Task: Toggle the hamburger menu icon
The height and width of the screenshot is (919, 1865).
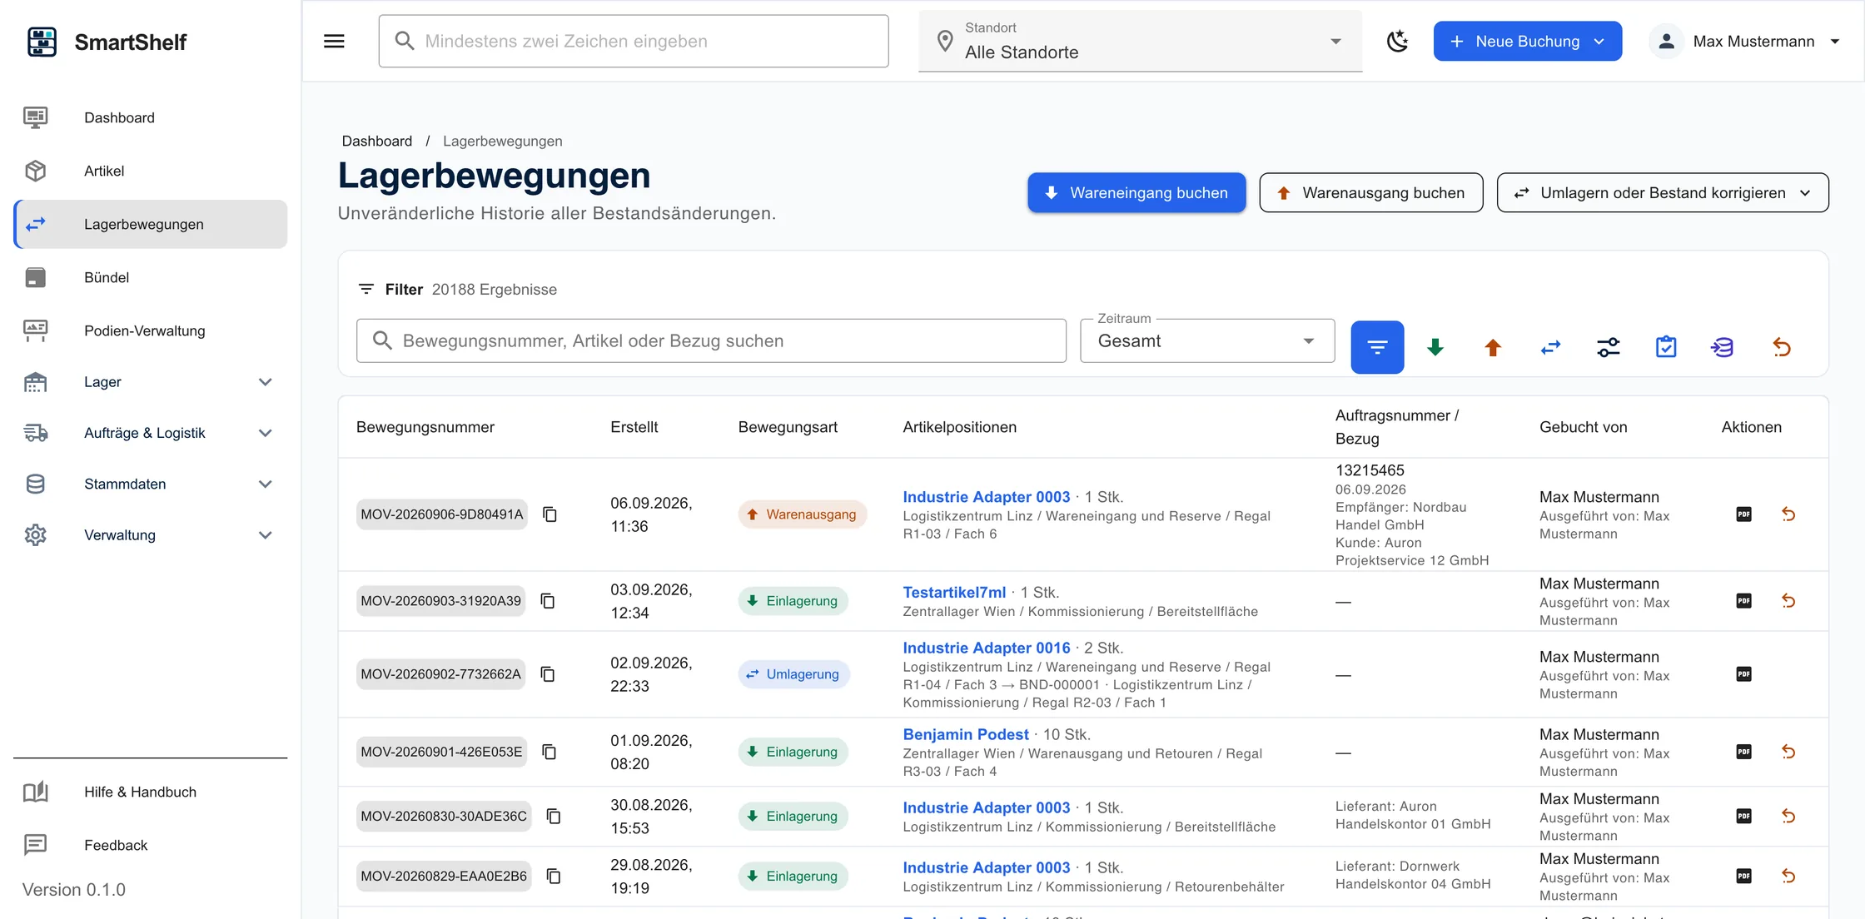Action: coord(334,41)
